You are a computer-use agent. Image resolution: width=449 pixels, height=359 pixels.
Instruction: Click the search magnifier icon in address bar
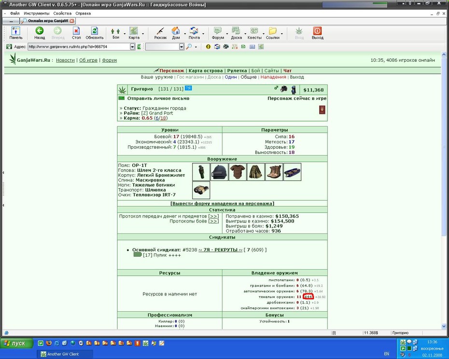[x=189, y=47]
